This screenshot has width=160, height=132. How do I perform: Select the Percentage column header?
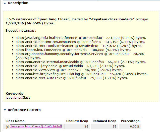pos(130,121)
